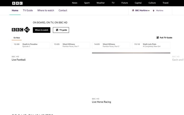The image size is (184, 115).
Task: Click the location pin icon beside Maritime
Action: pos(154,11)
